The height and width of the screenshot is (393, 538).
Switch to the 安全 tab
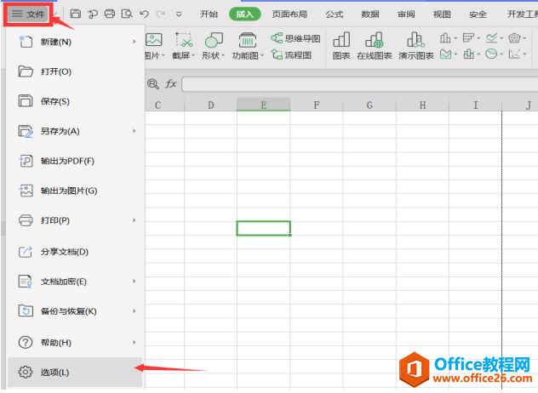(x=478, y=14)
